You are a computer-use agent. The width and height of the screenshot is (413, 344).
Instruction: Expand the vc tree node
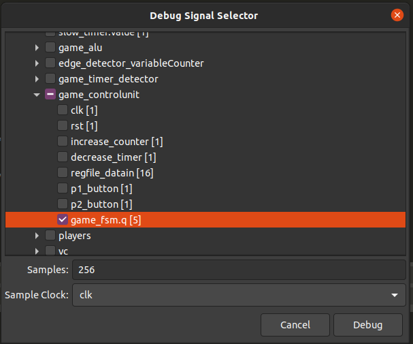click(x=37, y=251)
